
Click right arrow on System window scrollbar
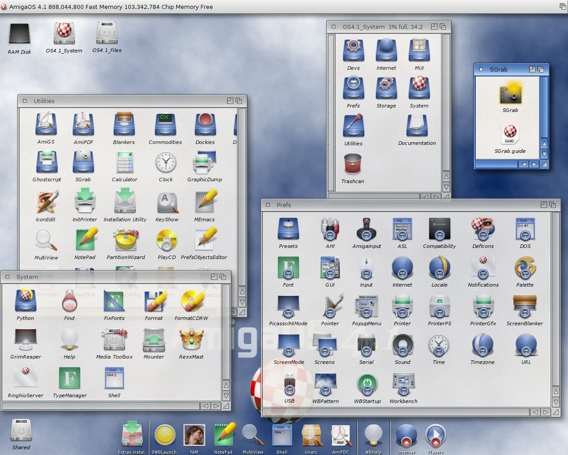tap(216, 406)
